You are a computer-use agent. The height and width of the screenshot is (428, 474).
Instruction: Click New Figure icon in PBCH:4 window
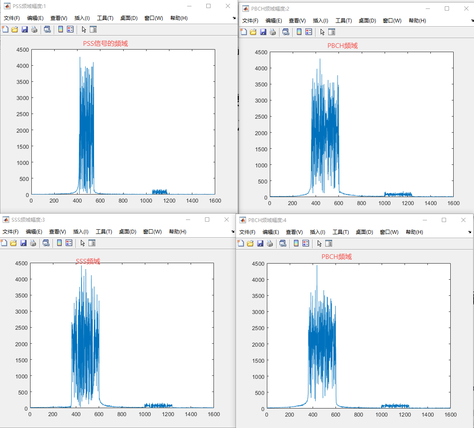click(241, 243)
